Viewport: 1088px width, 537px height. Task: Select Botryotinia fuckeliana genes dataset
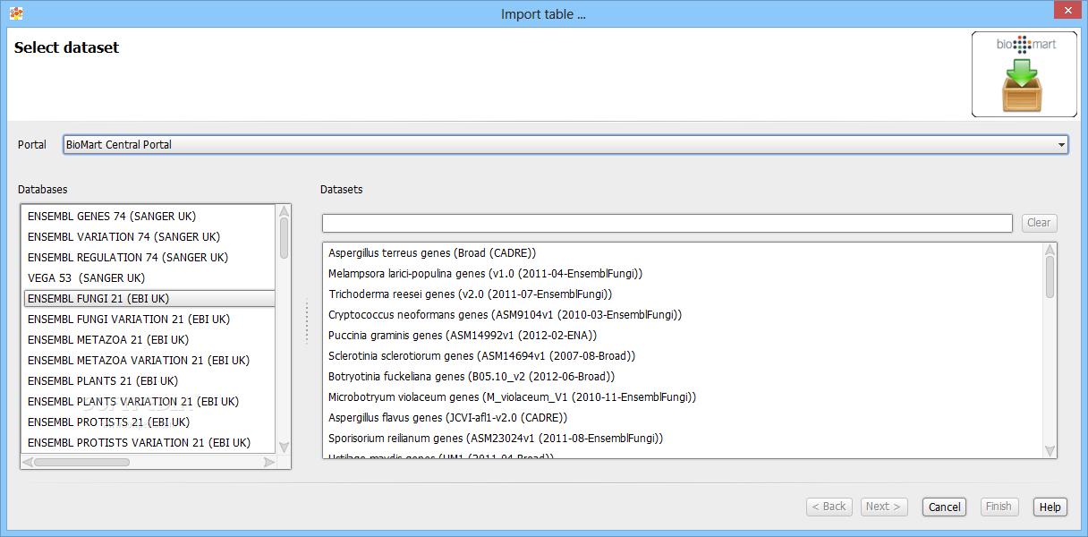[682, 377]
